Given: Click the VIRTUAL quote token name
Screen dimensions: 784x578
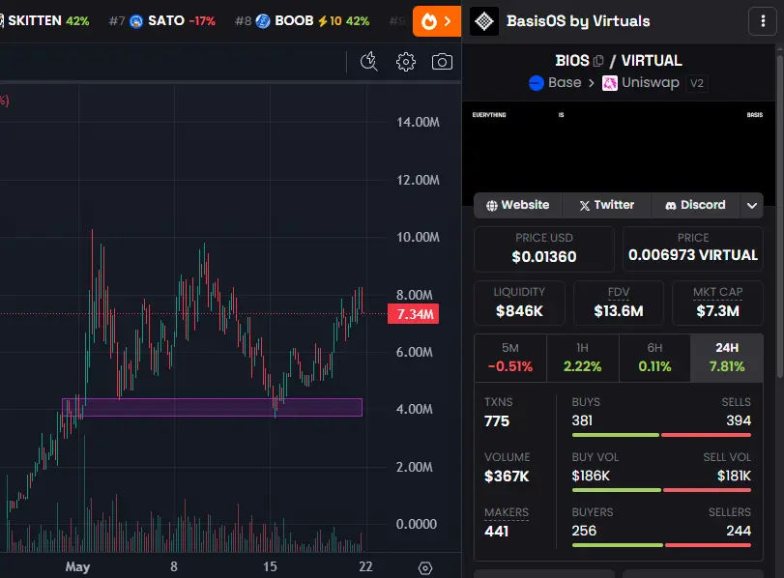Looking at the screenshot, I should [x=652, y=61].
